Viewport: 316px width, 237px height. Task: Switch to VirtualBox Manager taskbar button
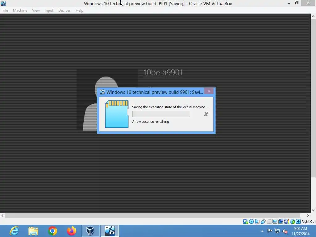pyautogui.click(x=90, y=231)
